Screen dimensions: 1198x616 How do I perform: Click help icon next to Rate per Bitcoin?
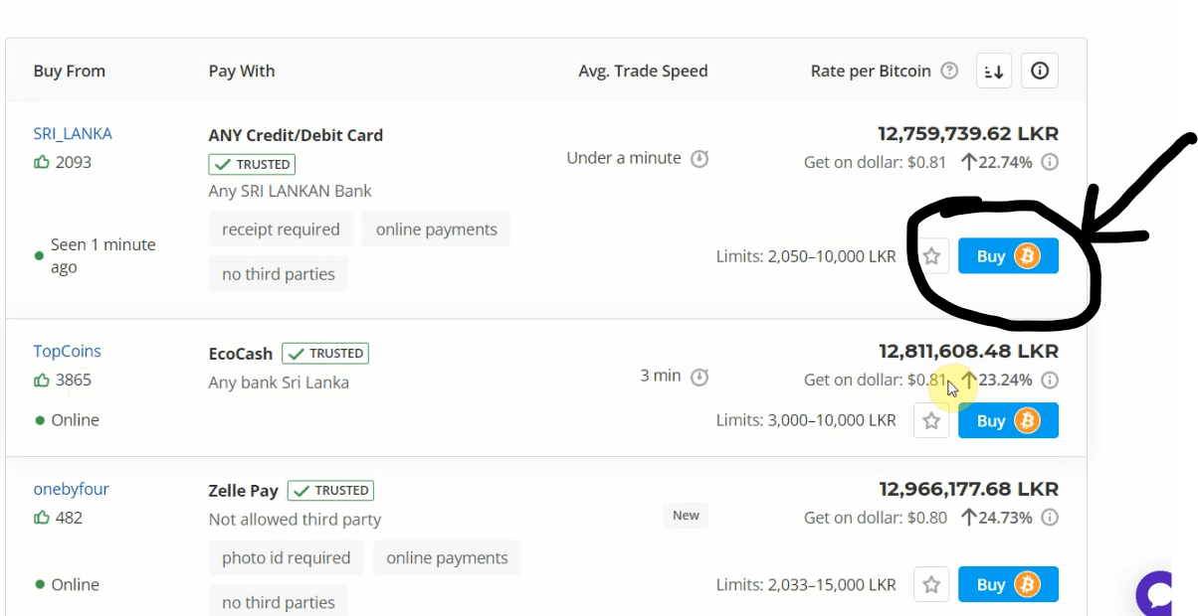click(x=949, y=72)
